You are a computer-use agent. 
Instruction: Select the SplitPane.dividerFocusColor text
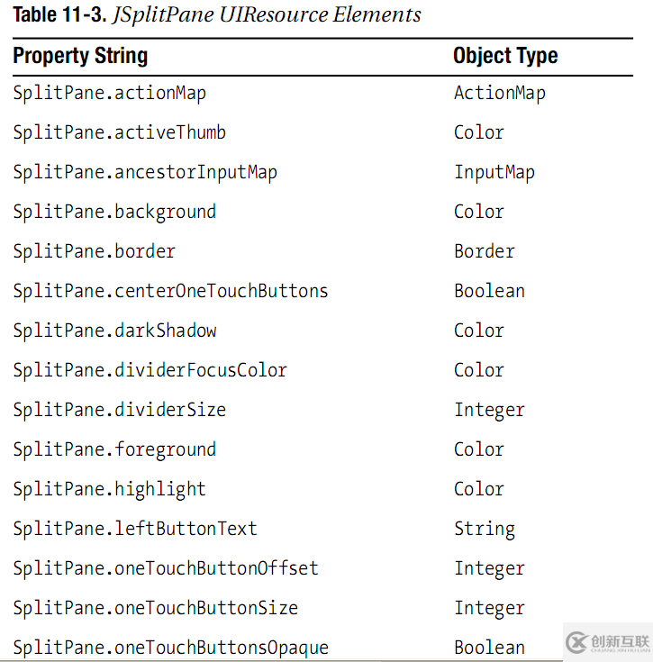click(x=150, y=370)
